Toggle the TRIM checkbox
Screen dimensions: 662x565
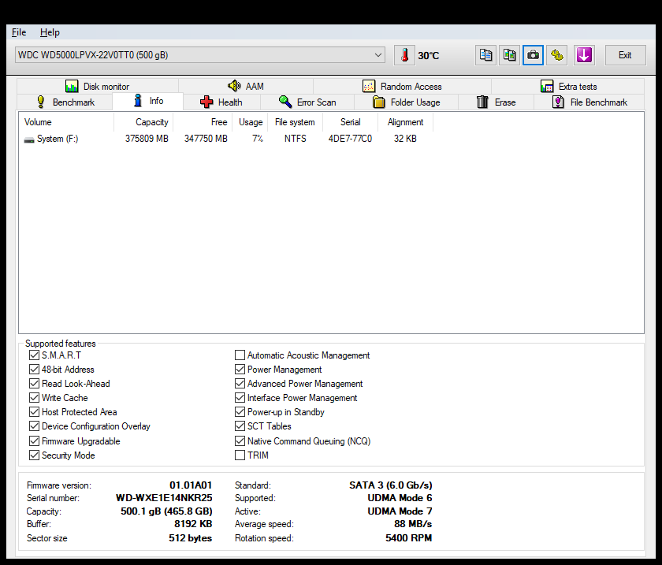tap(240, 455)
